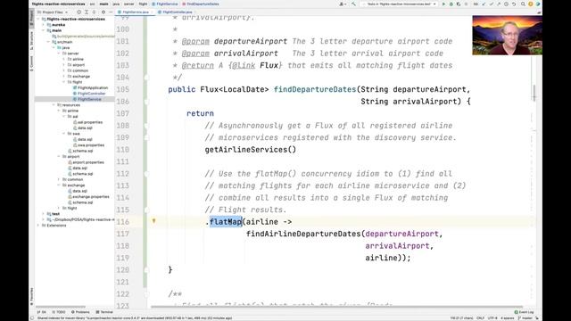Click FlightService in navigation breadcrumb

pyautogui.click(x=164, y=4)
